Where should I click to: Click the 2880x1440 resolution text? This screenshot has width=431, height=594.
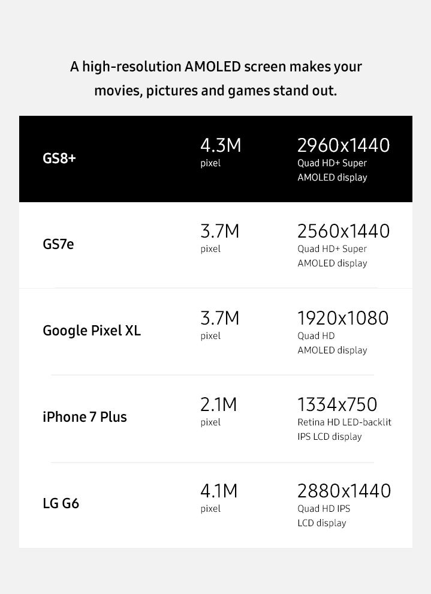click(344, 491)
